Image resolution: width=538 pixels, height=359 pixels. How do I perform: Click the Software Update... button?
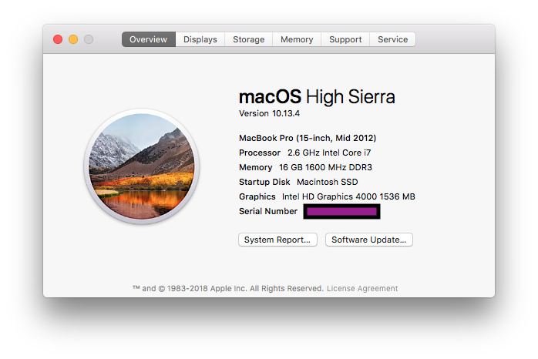pyautogui.click(x=369, y=240)
